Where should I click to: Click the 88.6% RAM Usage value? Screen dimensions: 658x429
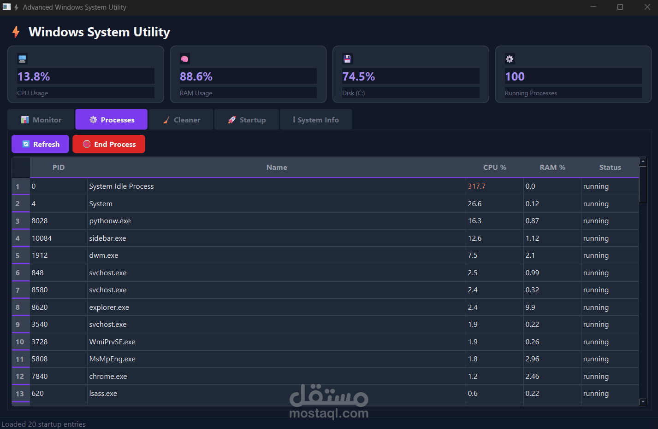[196, 76]
